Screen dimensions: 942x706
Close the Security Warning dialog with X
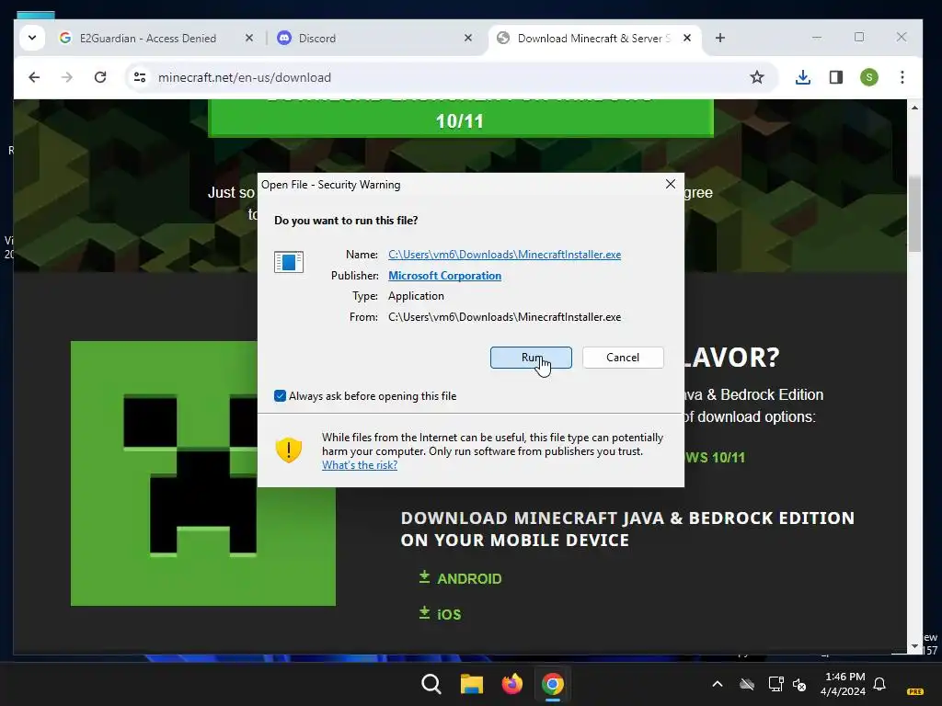(671, 184)
